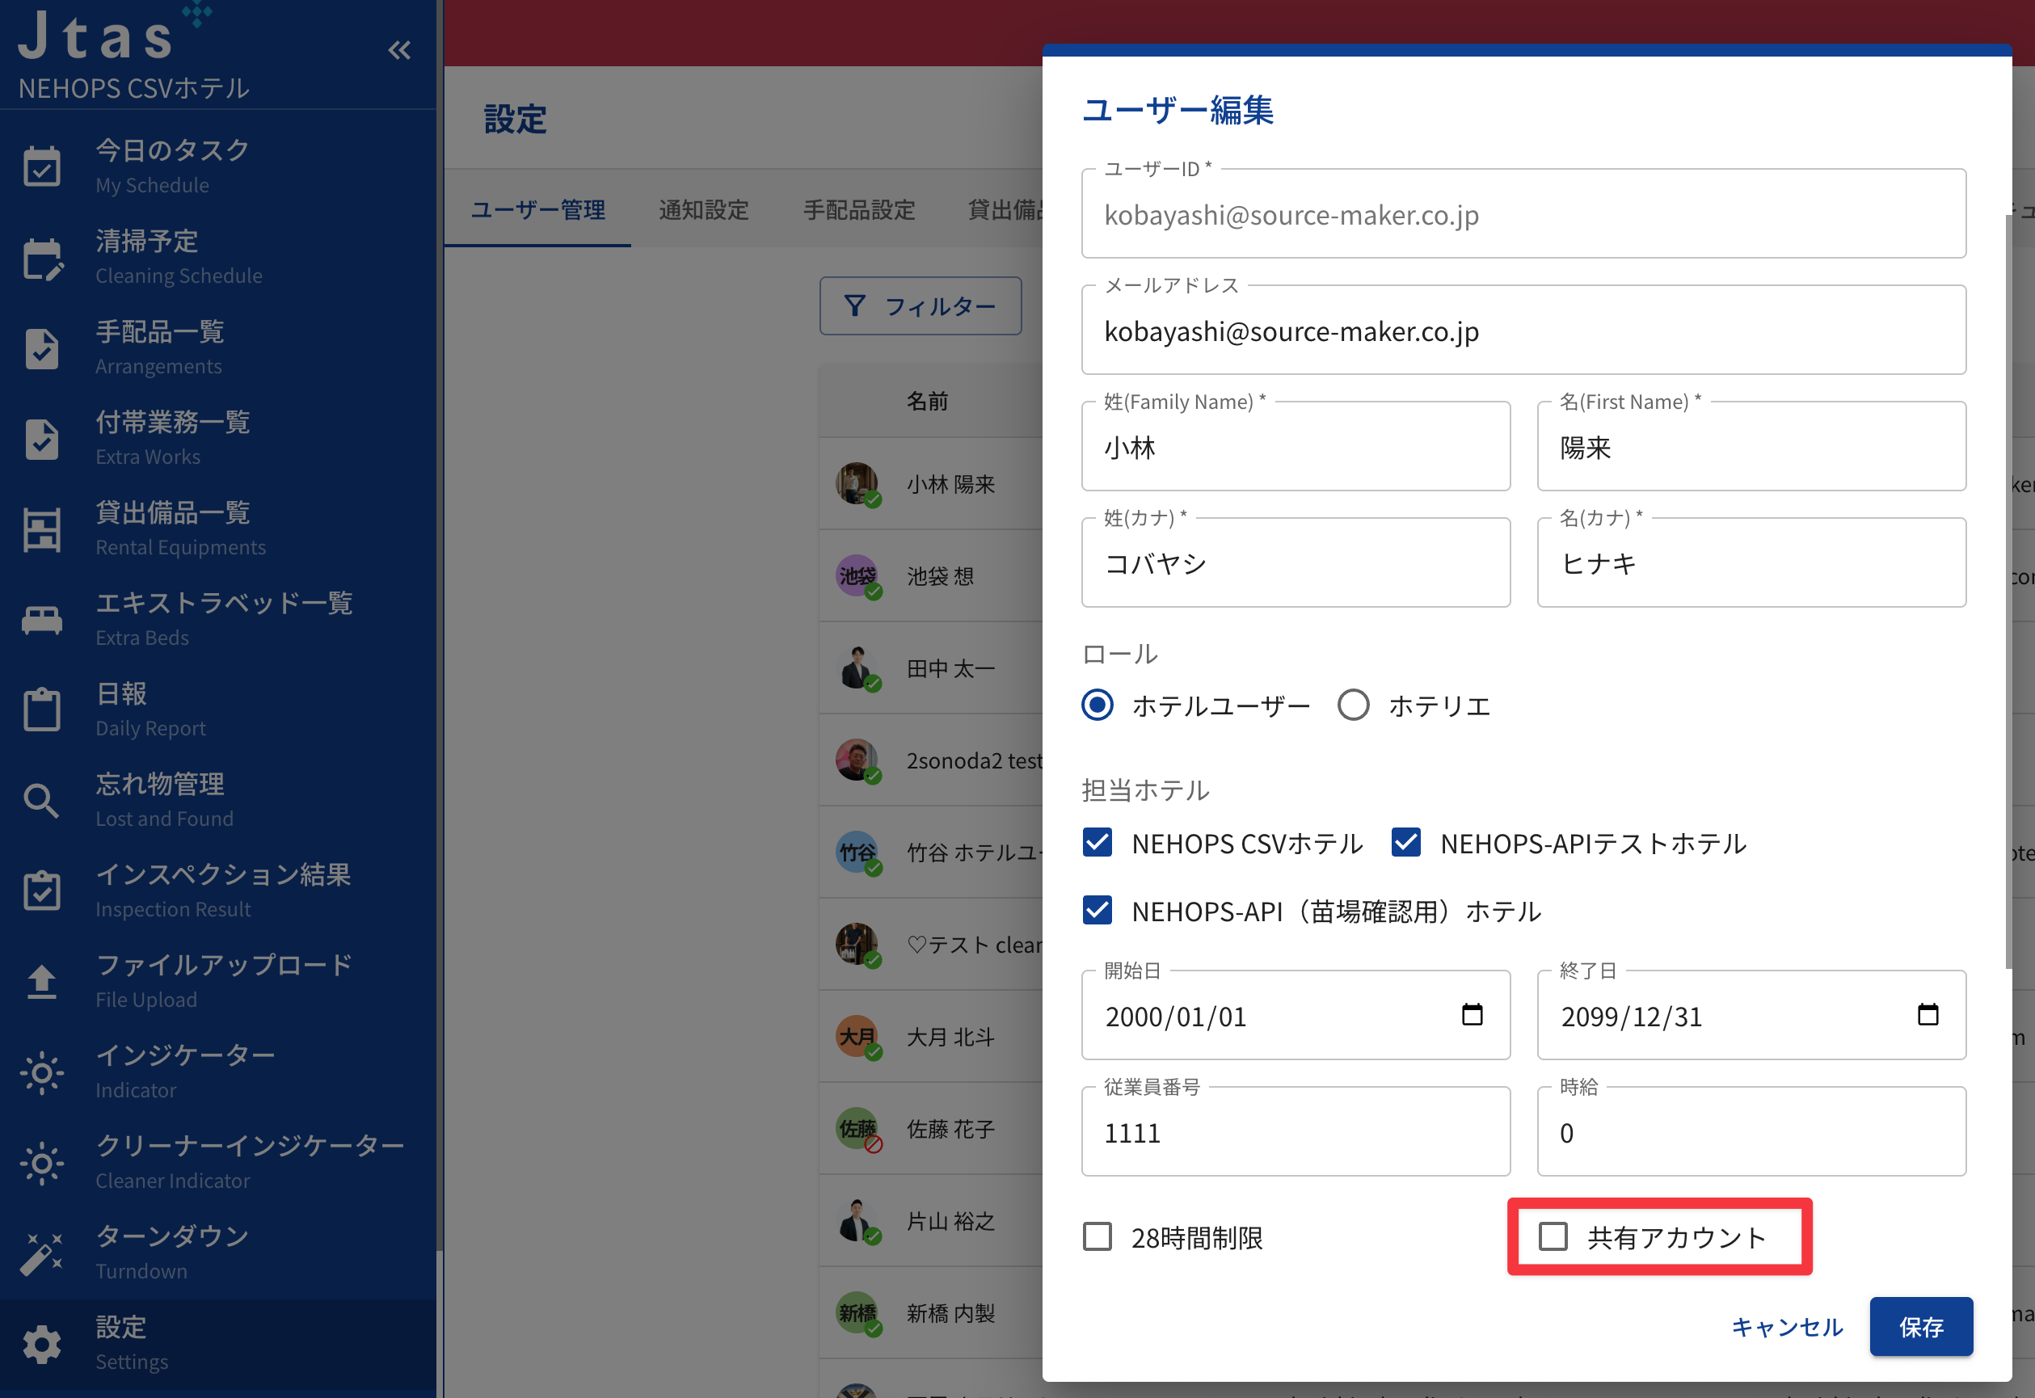Viewport: 2035px width, 1398px height.
Task: Switch to the 手配品設定 tab
Action: [x=858, y=210]
